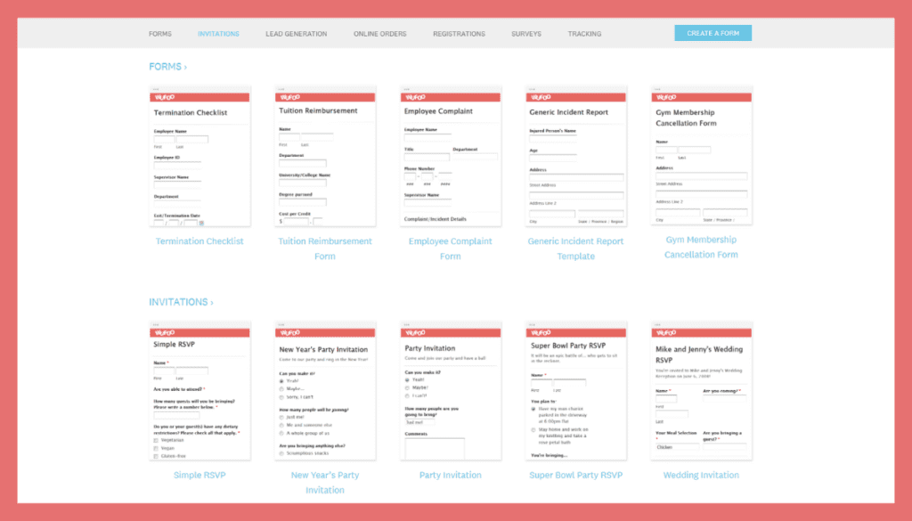The height and width of the screenshot is (521, 912).
Task: Open the New Year's Party Invitation link
Action: pyautogui.click(x=325, y=483)
